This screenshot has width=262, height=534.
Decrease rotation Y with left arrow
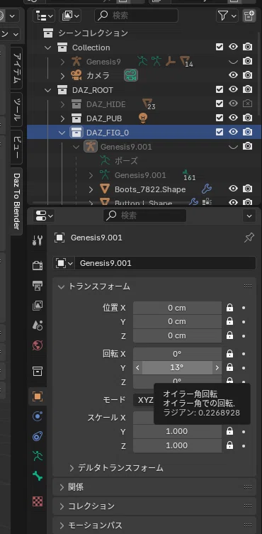138,368
